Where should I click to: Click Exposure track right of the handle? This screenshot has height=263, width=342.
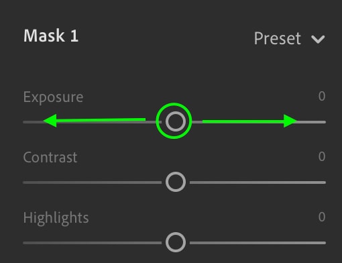click(x=258, y=122)
